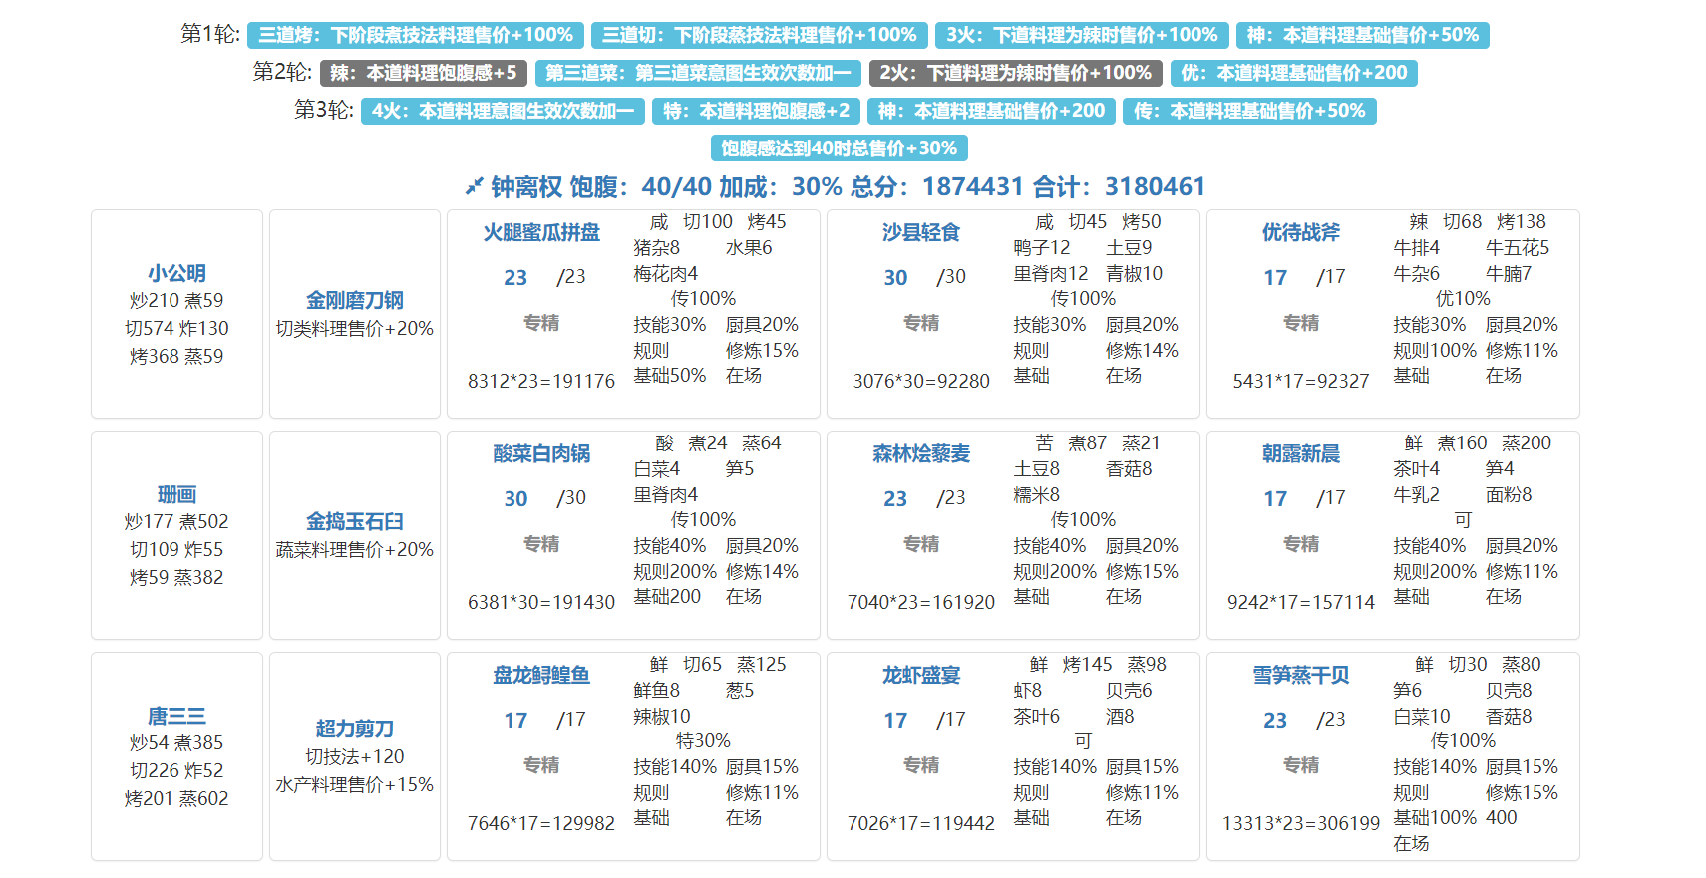Choose the 金刚磨刀钢 equipment
This screenshot has width=1706, height=878.
[354, 300]
